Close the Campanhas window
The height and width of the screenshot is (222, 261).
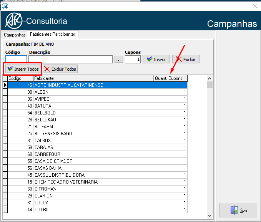click(x=255, y=6)
